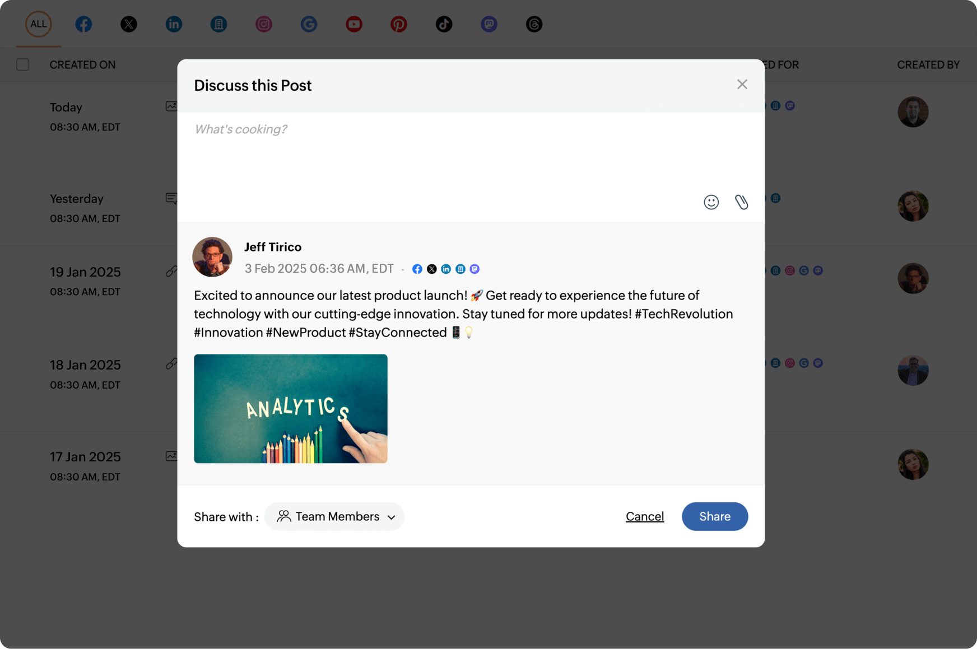
Task: Click the creator avatar in the 17 Jan 2025 row
Action: click(x=913, y=464)
